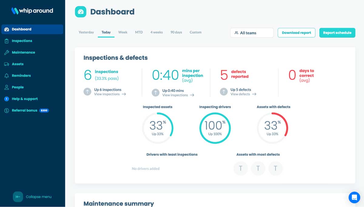Viewport: 364px width, 207px height.
Task: Open the Intercom chat bubble
Action: click(354, 197)
